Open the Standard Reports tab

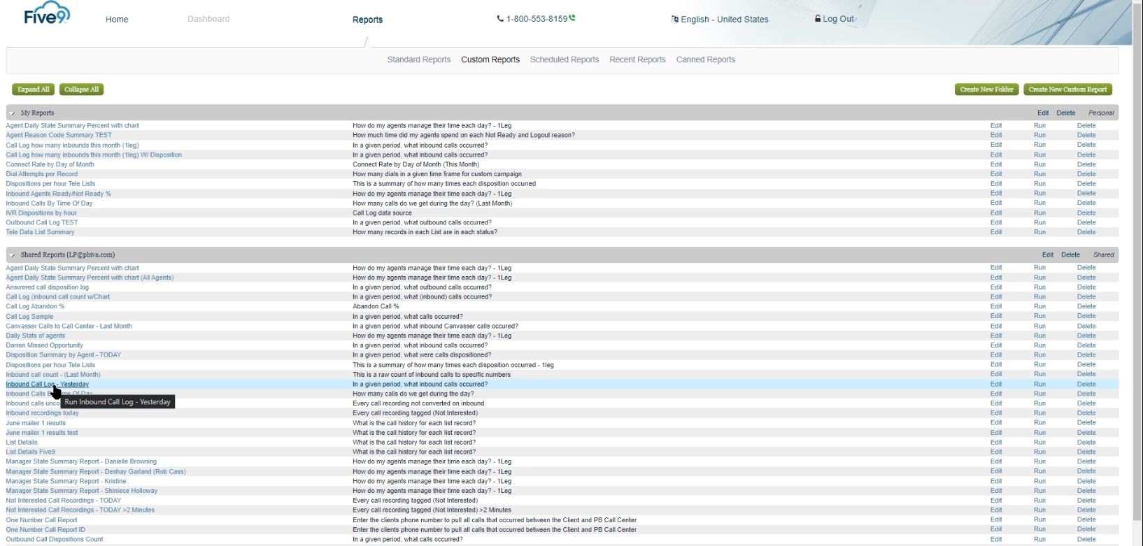pyautogui.click(x=418, y=60)
